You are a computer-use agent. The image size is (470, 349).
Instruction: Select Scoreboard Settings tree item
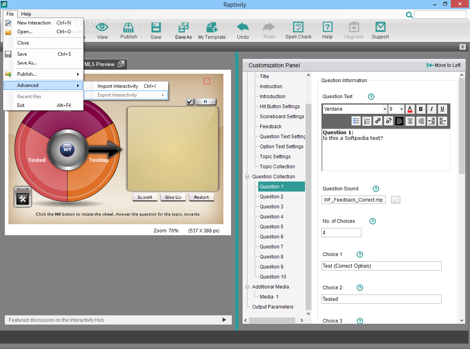(282, 117)
